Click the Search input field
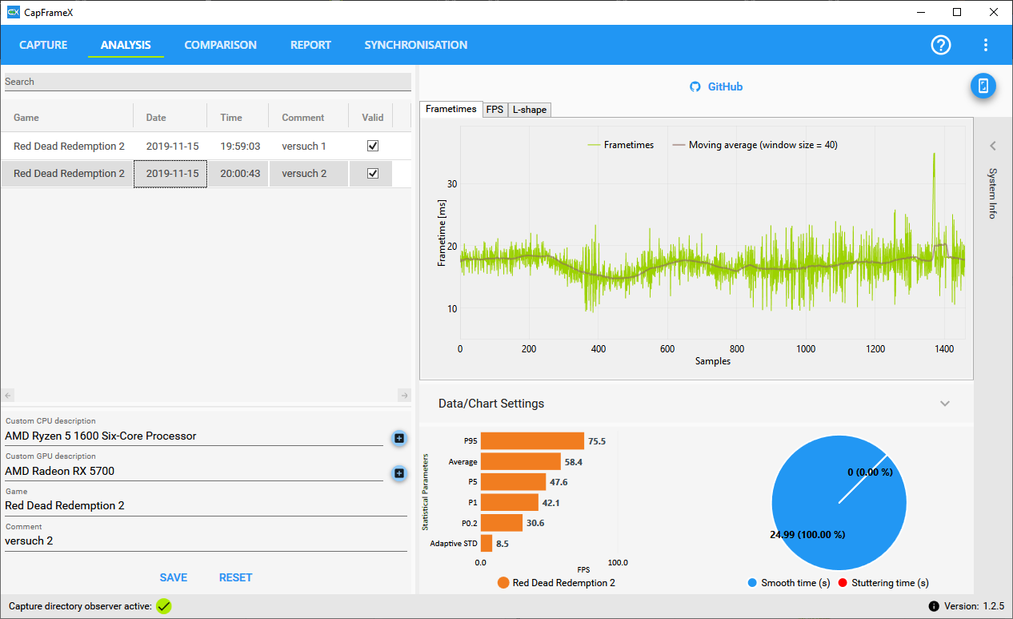The height and width of the screenshot is (619, 1013). (207, 82)
